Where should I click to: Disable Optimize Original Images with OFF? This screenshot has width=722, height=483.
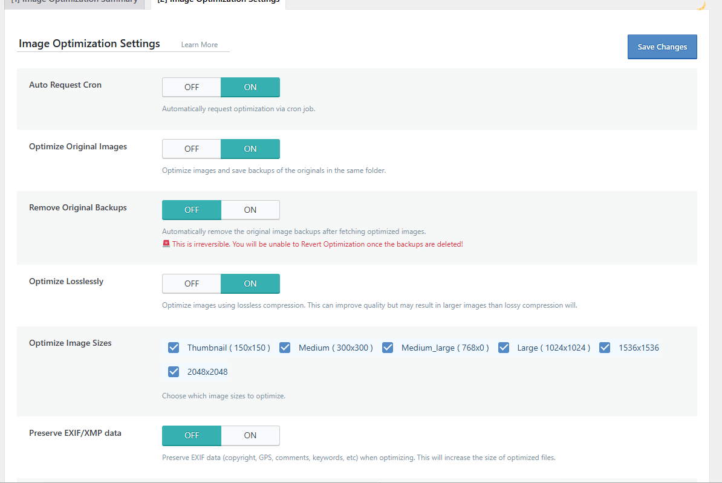tap(192, 149)
